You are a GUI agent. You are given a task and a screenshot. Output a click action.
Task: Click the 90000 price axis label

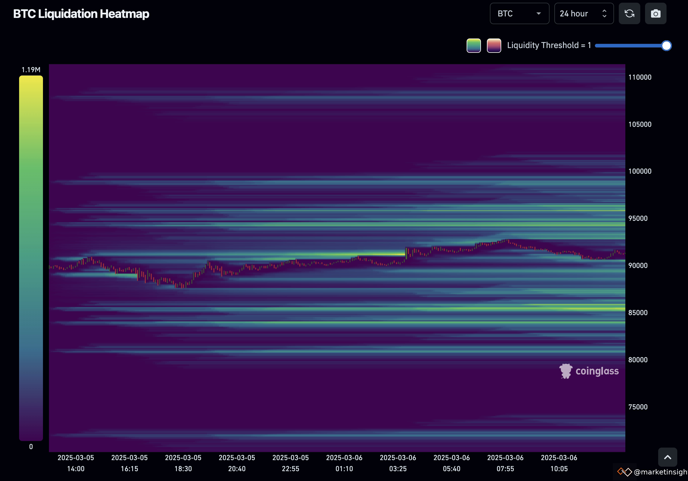tap(638, 266)
